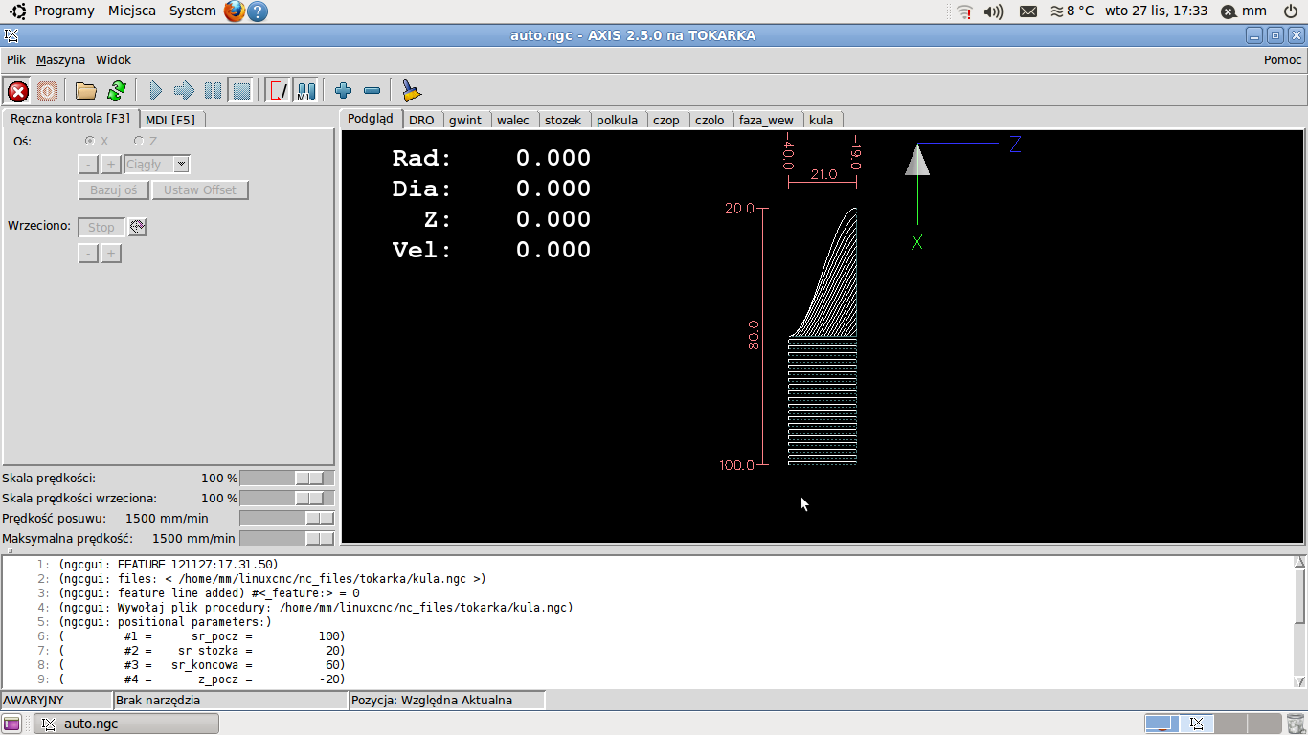Image resolution: width=1308 pixels, height=735 pixels.
Task: Launch Firefox from top panel
Action: pyautogui.click(x=235, y=11)
